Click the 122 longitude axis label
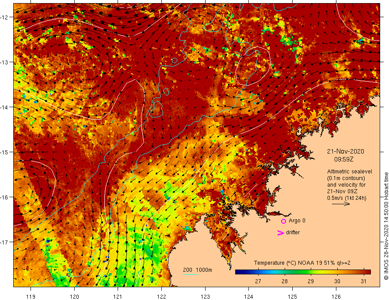389x300 pixels. (161, 296)
